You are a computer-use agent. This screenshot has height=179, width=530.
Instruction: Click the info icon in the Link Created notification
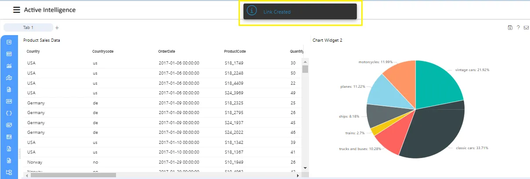coord(252,11)
